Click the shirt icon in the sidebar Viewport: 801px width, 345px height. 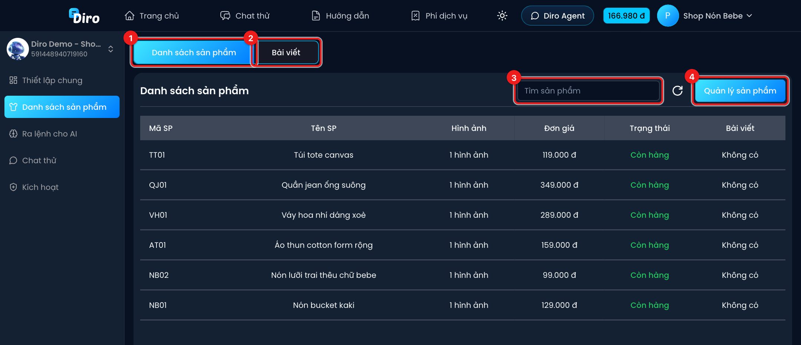point(13,107)
